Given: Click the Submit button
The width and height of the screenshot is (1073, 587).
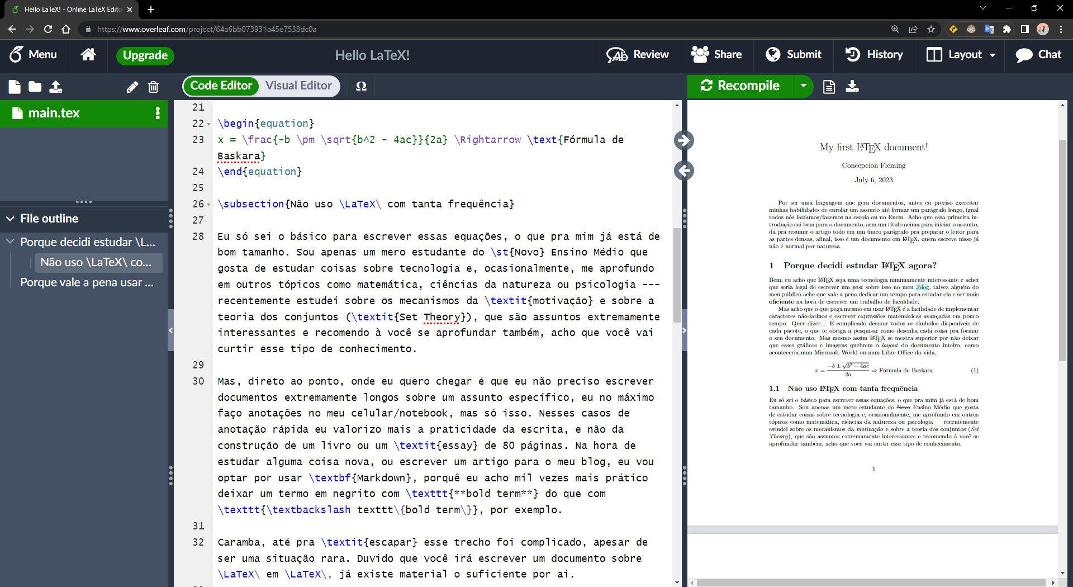Looking at the screenshot, I should [794, 55].
